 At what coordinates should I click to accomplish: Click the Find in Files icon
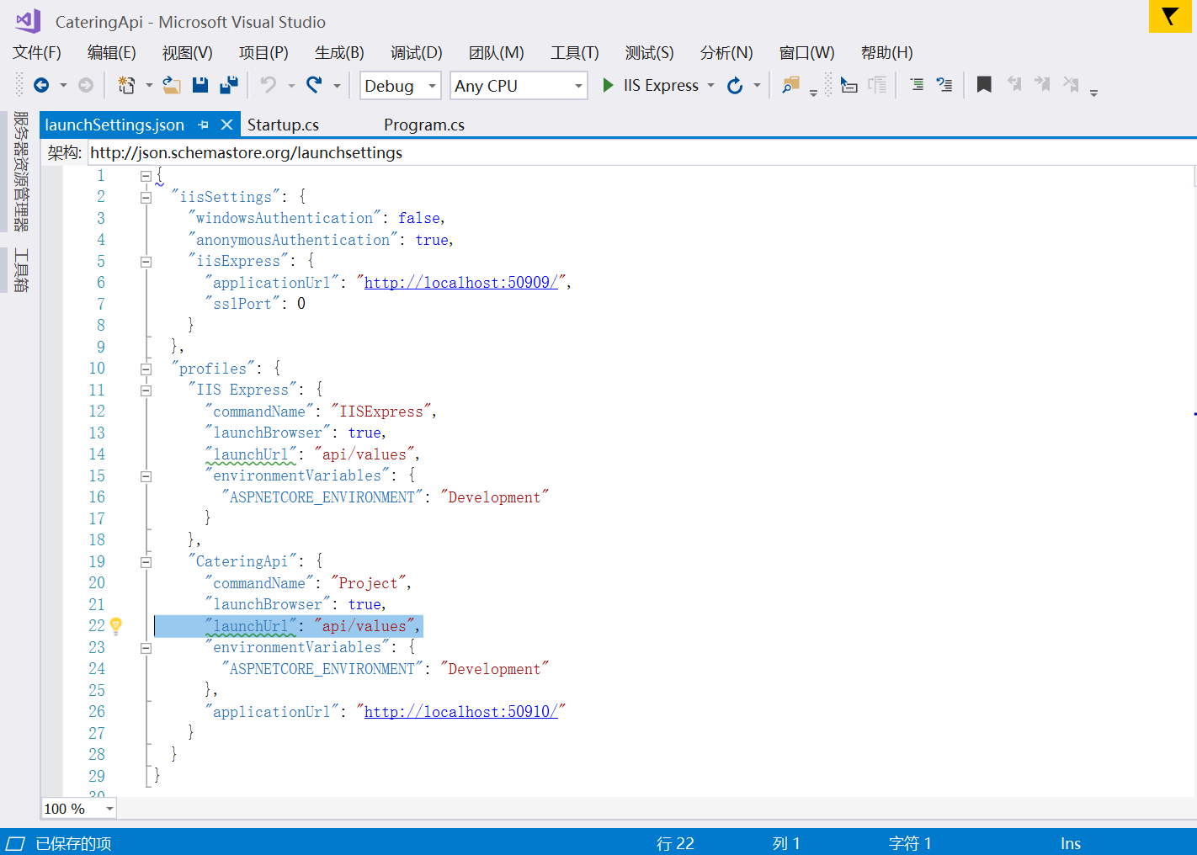click(790, 85)
